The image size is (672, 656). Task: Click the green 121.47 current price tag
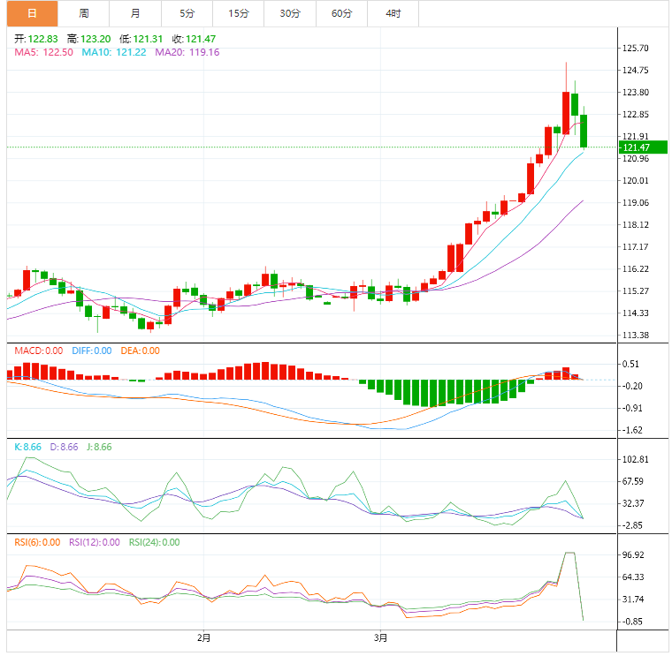point(643,147)
